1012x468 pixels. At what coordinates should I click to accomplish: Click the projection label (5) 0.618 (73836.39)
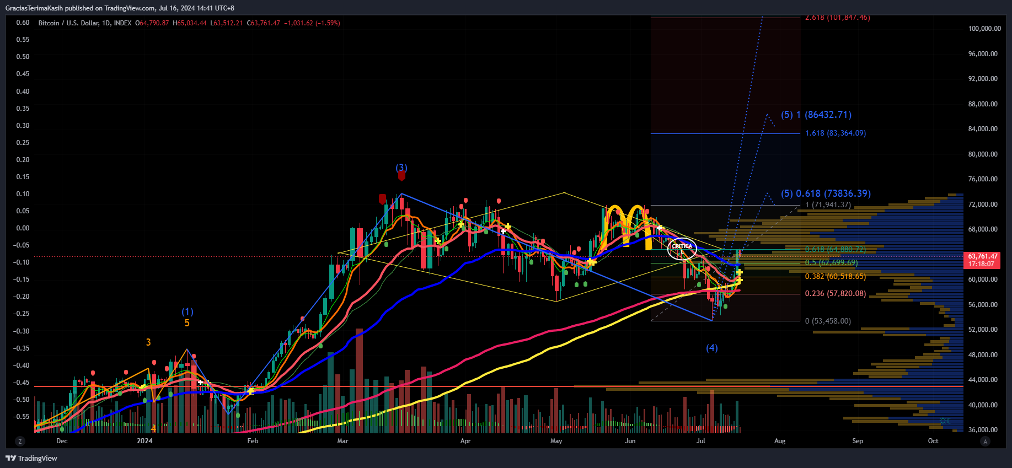826,193
